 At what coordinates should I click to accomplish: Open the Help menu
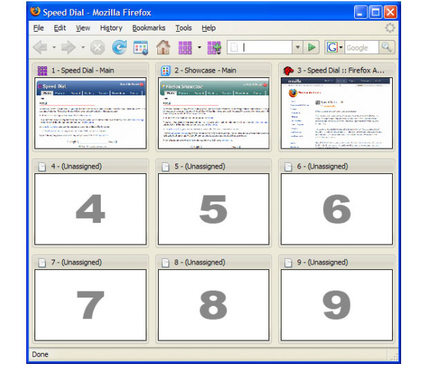click(x=208, y=28)
